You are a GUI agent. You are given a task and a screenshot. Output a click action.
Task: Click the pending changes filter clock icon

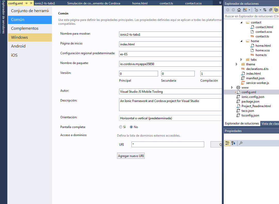point(256,10)
